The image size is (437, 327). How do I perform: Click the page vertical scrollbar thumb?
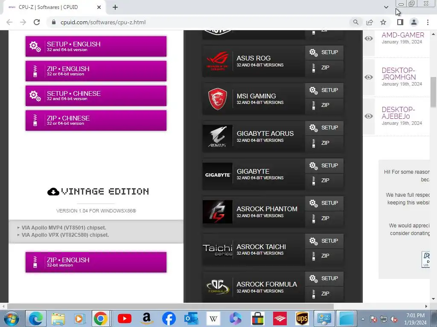tap(434, 92)
